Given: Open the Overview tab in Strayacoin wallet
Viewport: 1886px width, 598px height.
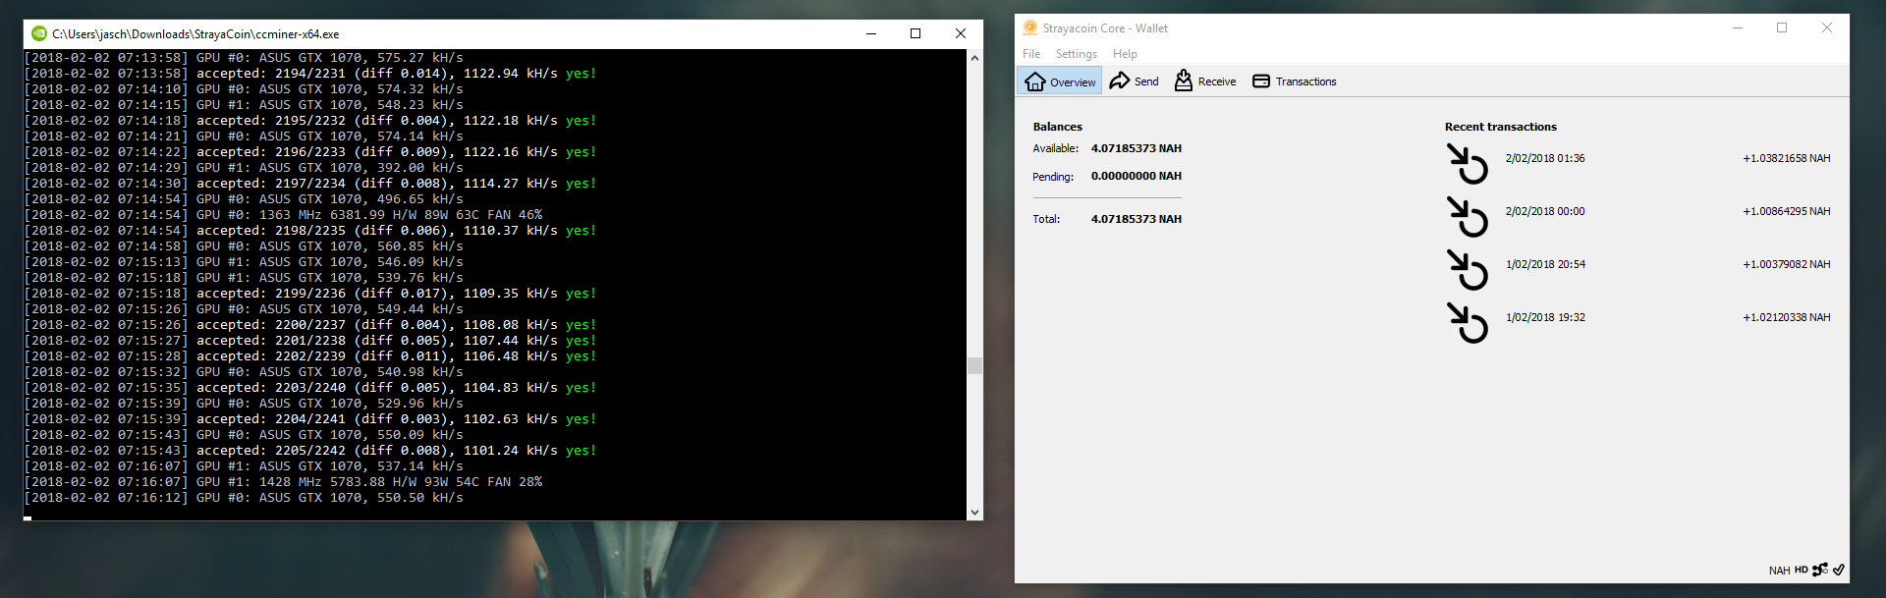Looking at the screenshot, I should (1059, 82).
